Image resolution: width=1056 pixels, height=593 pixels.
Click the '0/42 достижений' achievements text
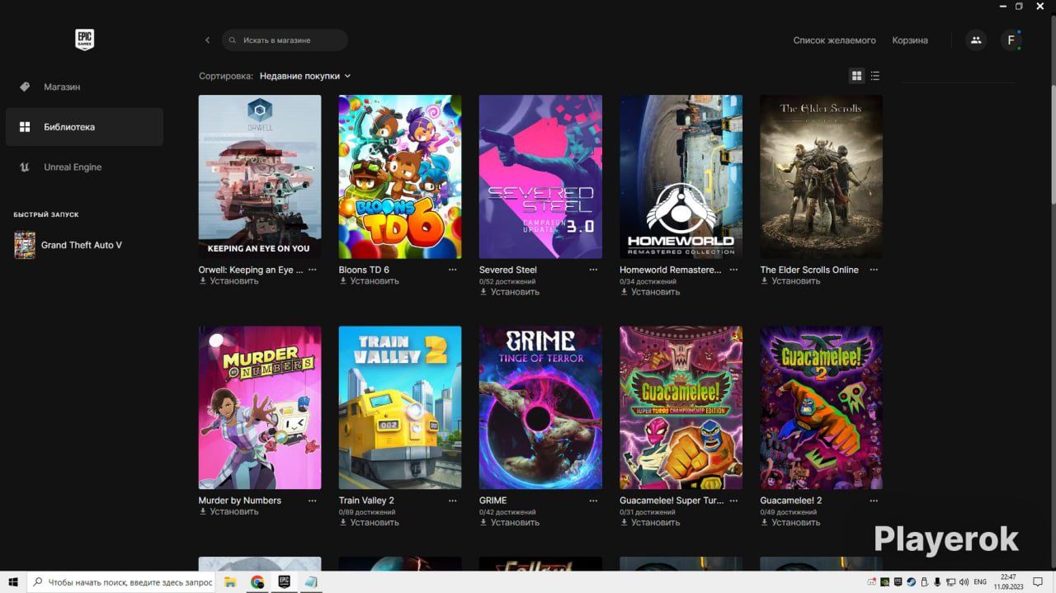click(x=507, y=512)
